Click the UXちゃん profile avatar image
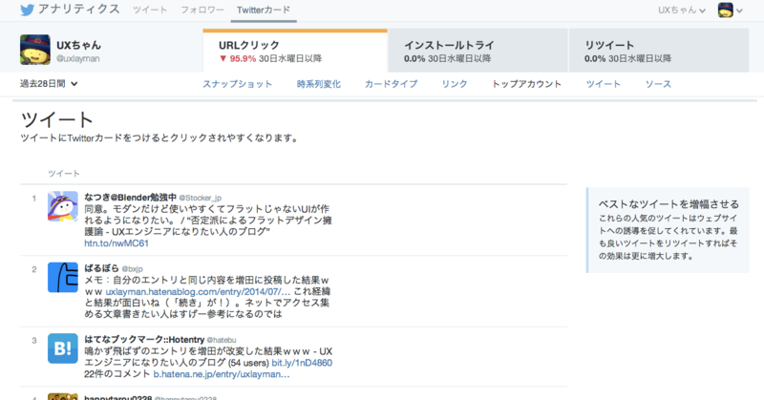 coord(35,50)
